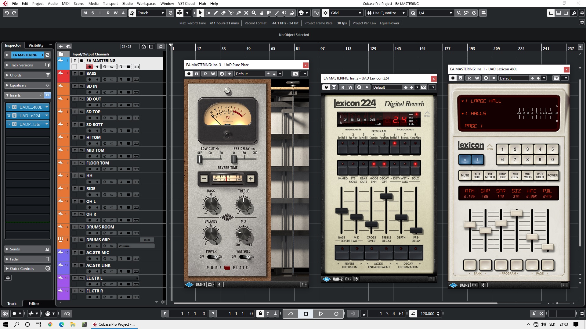The height and width of the screenshot is (329, 586).
Task: Click Lexicon 480L snapshot camera icon
Action: point(556,78)
